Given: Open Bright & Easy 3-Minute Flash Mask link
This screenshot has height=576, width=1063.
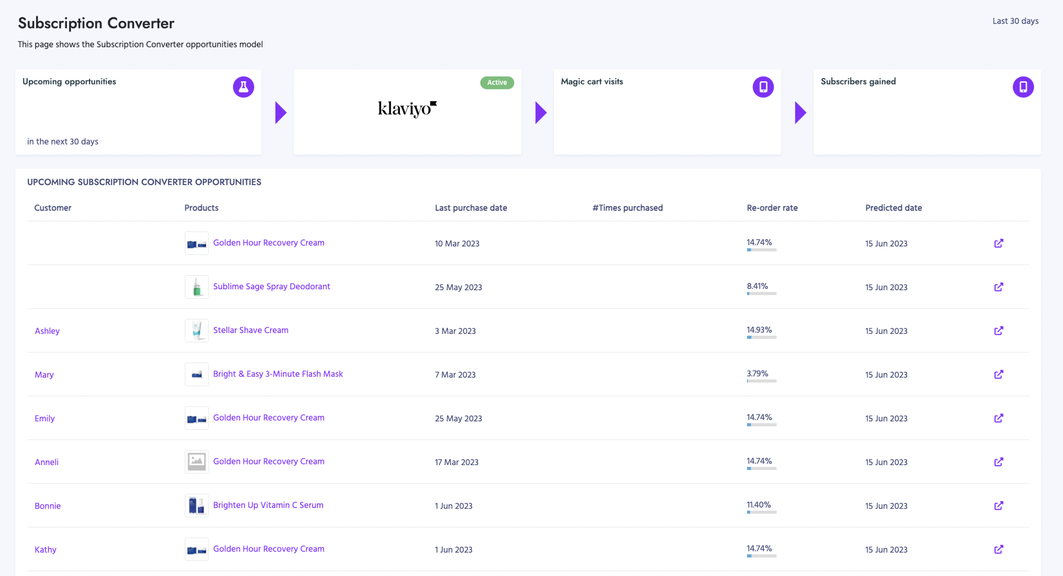Looking at the screenshot, I should pyautogui.click(x=278, y=374).
